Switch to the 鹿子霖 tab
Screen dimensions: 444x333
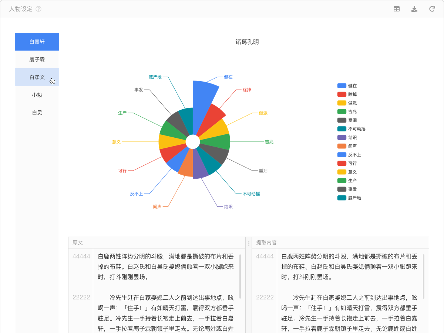tap(37, 59)
